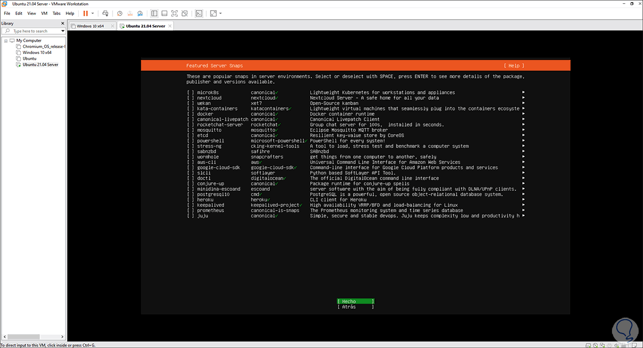Click the Atrás (Back) button
Viewport: 643px width, 348px height.
[356, 307]
